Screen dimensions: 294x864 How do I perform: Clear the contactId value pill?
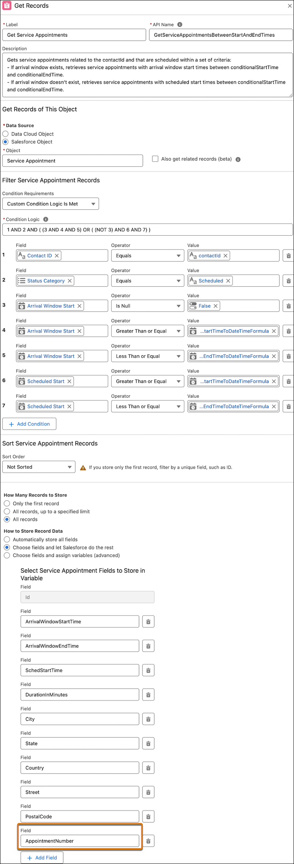pos(225,256)
